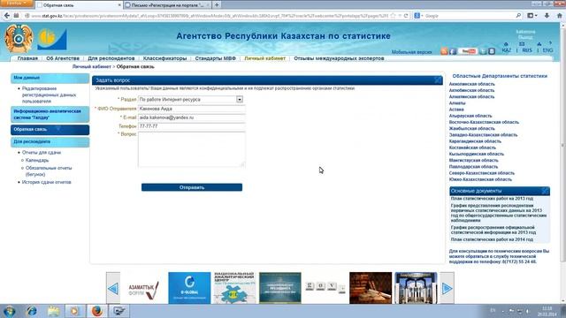The height and width of the screenshot is (318, 566).
Task: Open 'Для респондентов' menu item
Action: pyautogui.click(x=111, y=58)
